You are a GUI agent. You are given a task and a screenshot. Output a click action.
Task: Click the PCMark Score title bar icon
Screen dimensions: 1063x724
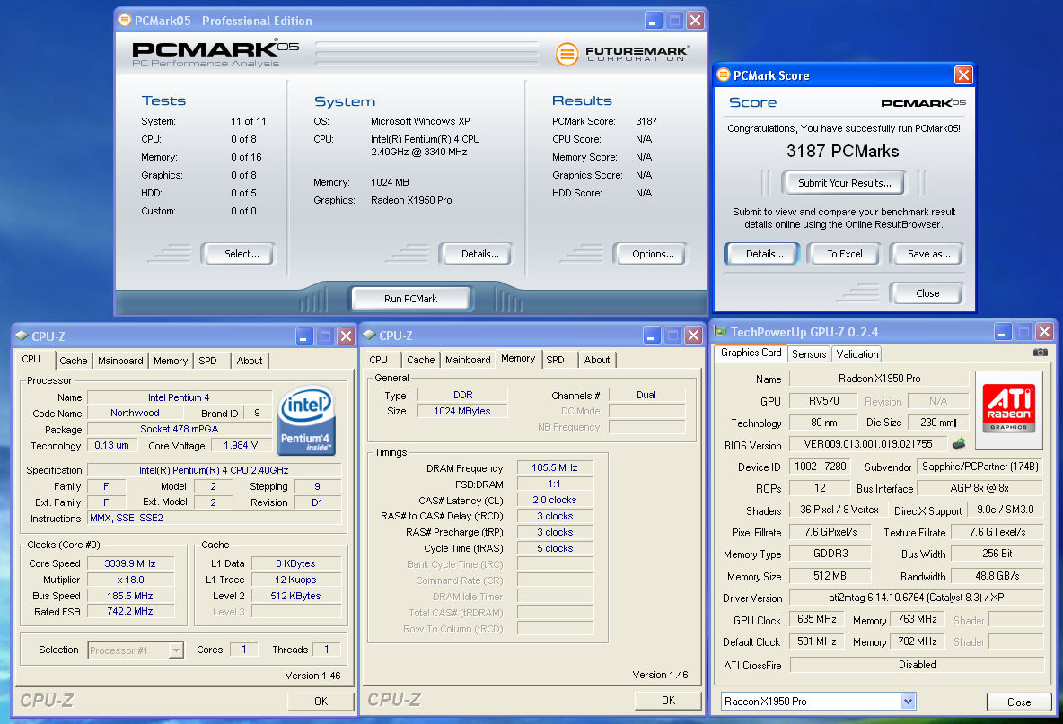[x=724, y=74]
